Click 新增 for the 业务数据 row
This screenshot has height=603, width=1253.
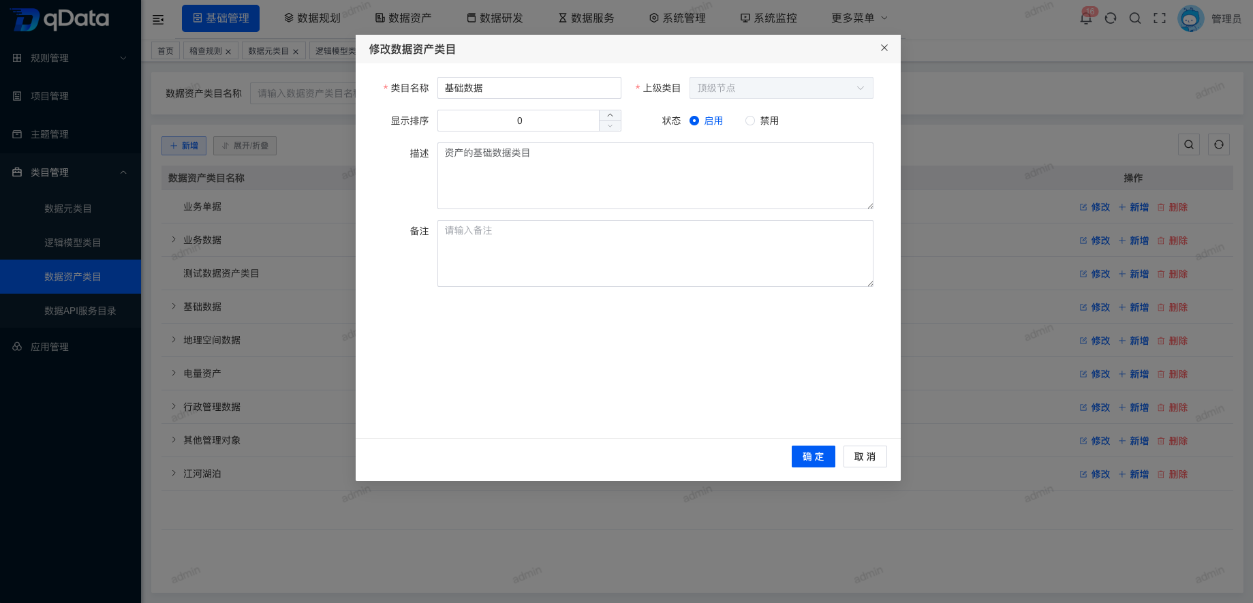(1134, 241)
